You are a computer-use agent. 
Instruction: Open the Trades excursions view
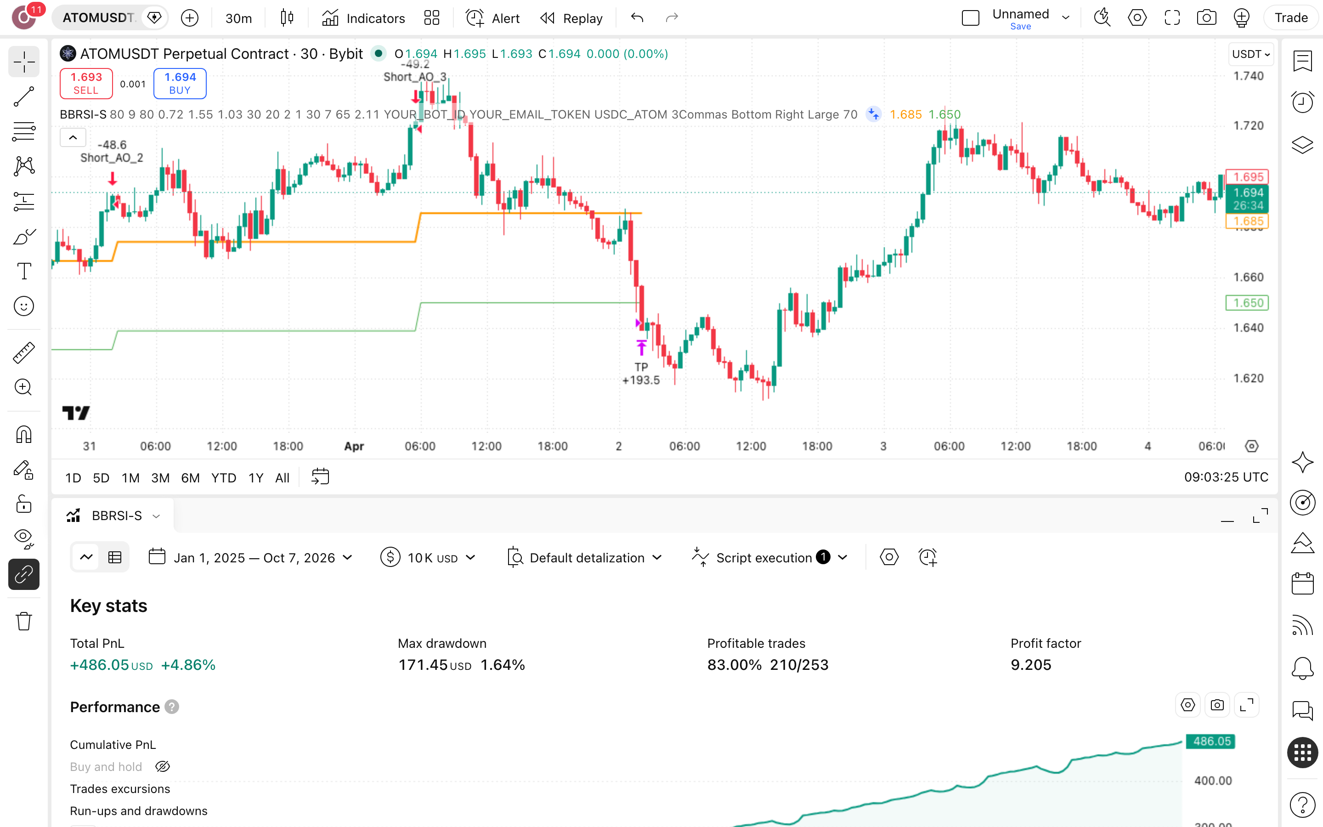pyautogui.click(x=120, y=789)
